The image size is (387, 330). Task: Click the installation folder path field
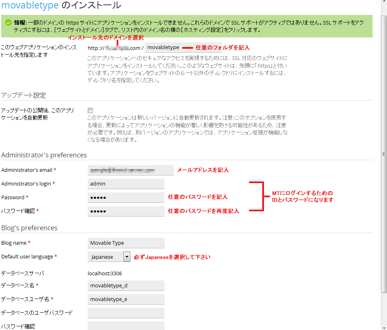183,47
